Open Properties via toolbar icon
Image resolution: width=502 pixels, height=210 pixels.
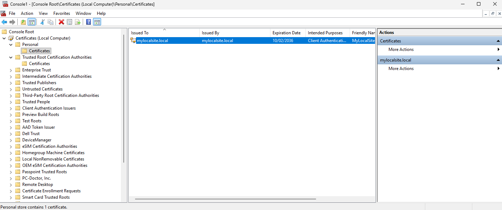pyautogui.click(x=70, y=22)
